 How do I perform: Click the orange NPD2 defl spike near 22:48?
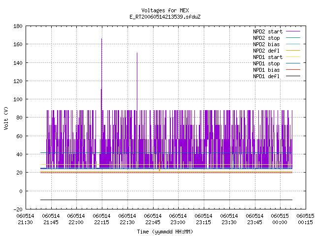point(159,163)
